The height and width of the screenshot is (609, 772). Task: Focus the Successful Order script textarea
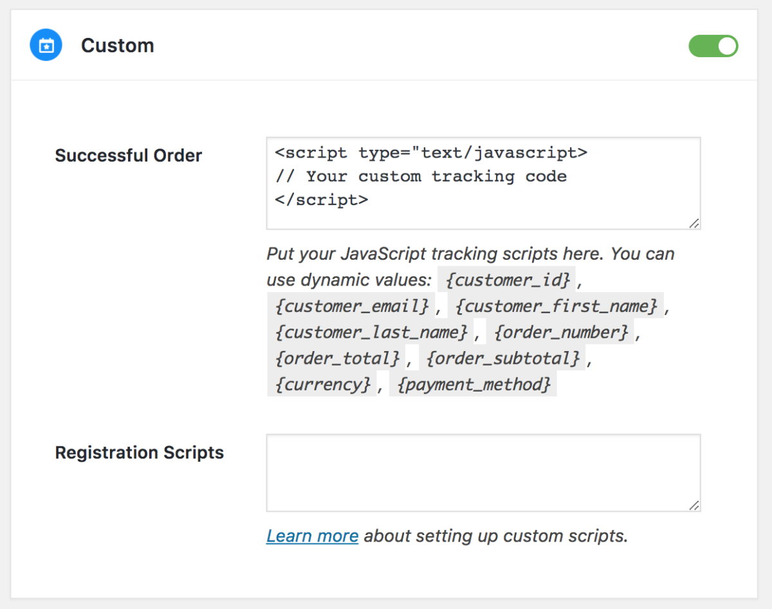point(482,183)
